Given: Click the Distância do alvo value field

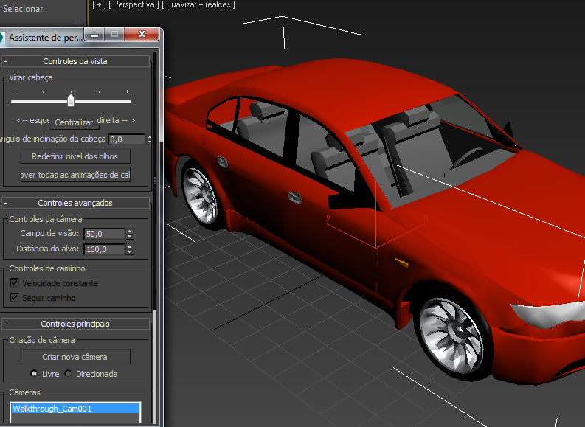Looking at the screenshot, I should [104, 249].
